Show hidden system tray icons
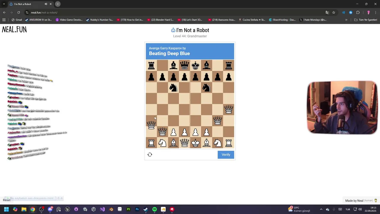The image size is (380, 214). tap(321, 209)
